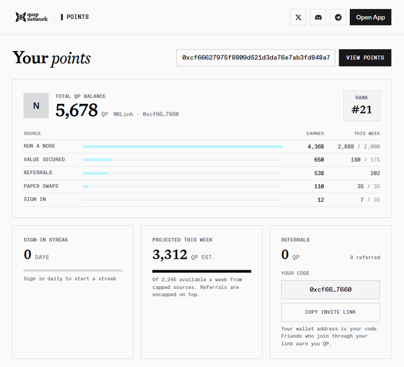Screen dimensions: 404x367
Task: Click the Value Secured progress bar
Action: [182, 160]
